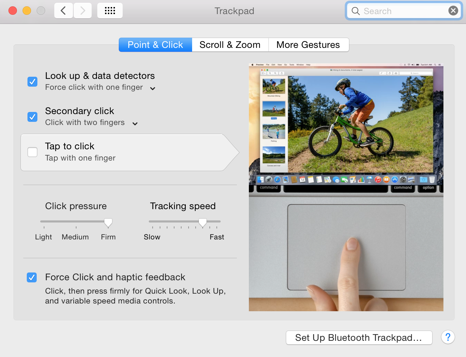Screen dimensions: 466x357
Task: Open Force click with one finger dropdown
Action: point(100,87)
